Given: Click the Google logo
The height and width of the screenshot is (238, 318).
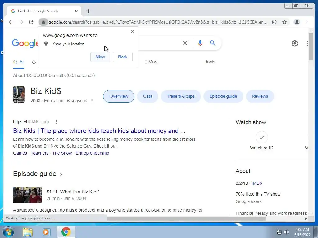Looking at the screenshot, I should [x=25, y=43].
